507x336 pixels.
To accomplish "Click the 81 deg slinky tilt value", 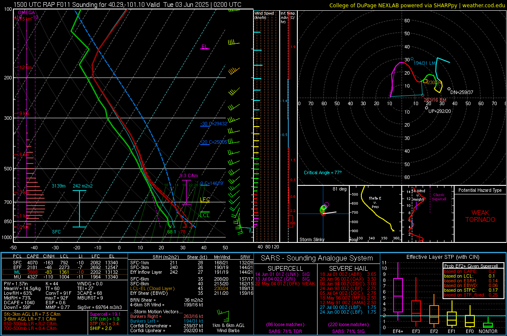I will point(339,189).
